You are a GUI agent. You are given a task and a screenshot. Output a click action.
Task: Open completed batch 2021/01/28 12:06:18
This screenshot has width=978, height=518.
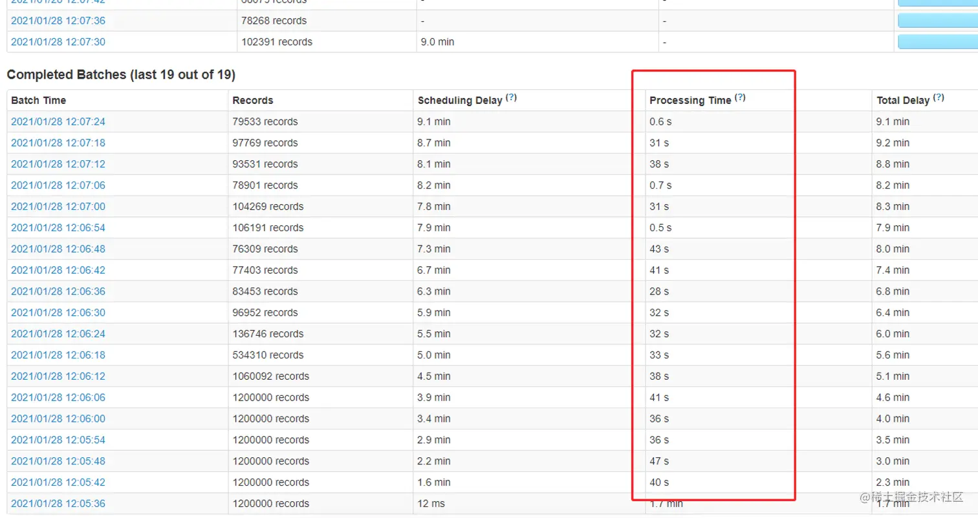[58, 355]
